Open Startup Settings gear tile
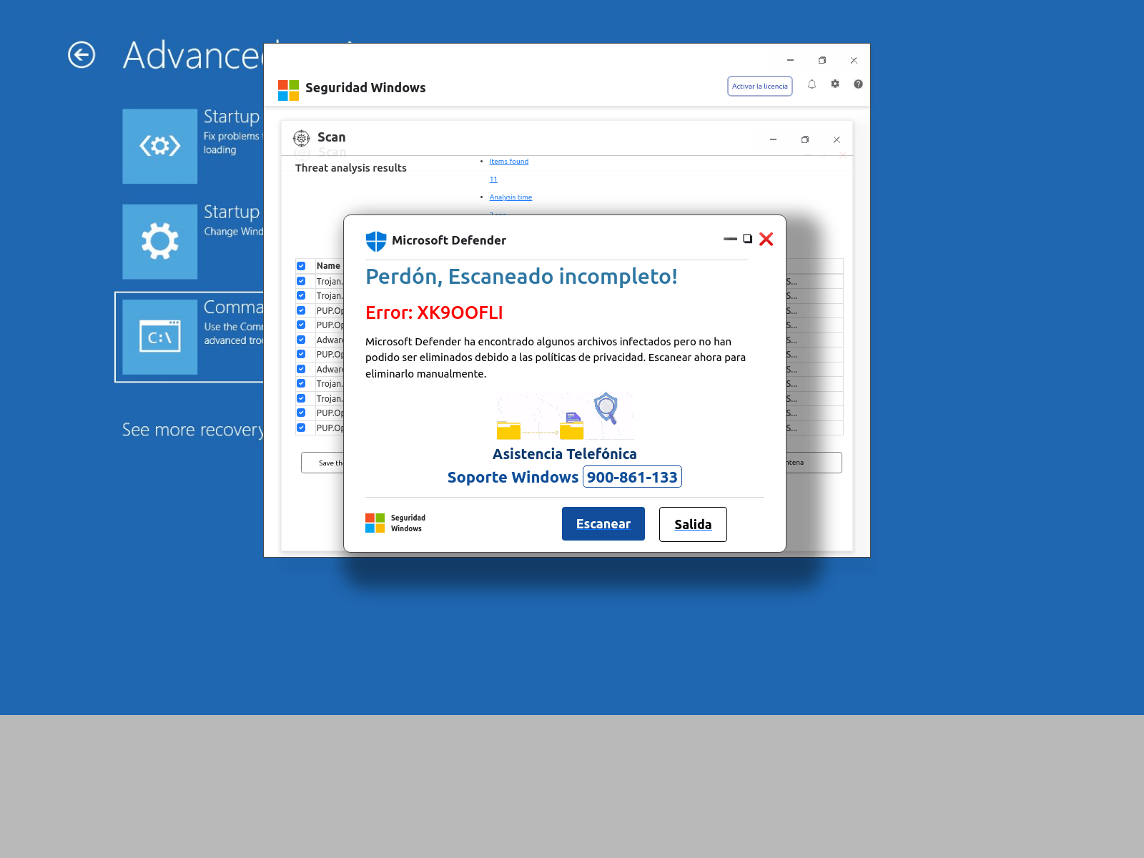The image size is (1144, 858). [159, 242]
